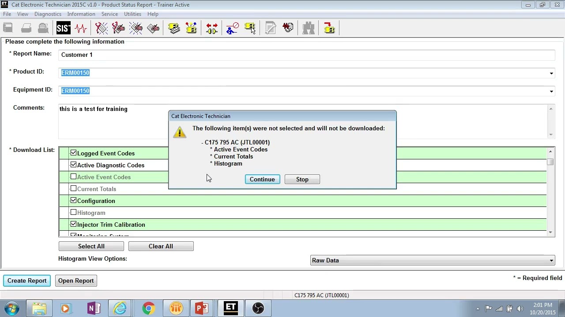The image size is (565, 317).
Task: Expand the Equipment ID dropdown arrow
Action: click(551, 92)
